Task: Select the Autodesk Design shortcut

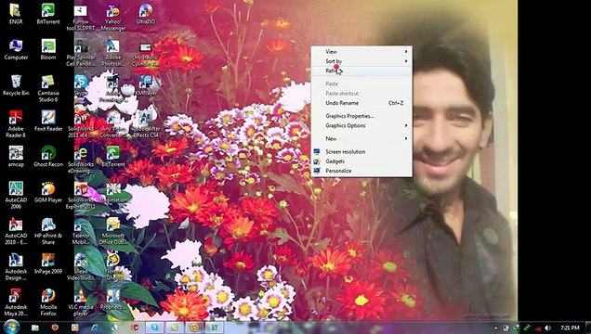Action: tap(16, 267)
